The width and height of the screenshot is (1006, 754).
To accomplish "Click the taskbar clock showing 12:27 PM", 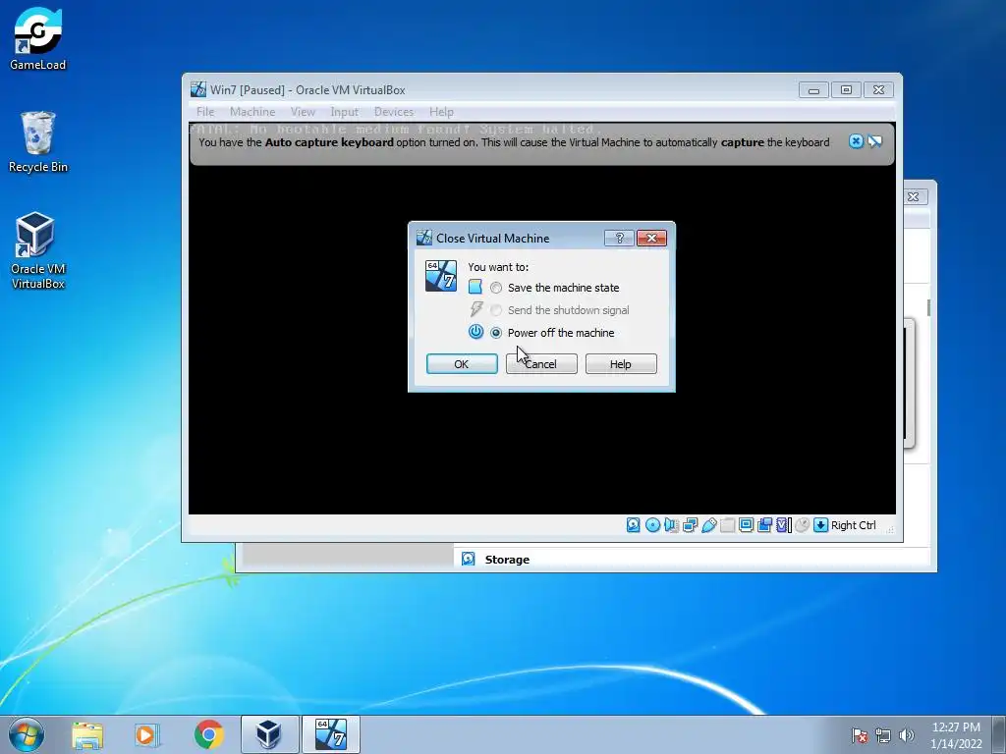I will (956, 734).
